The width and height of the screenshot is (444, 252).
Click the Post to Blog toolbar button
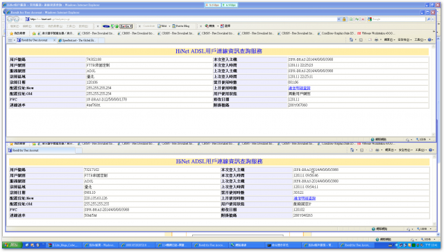tap(180, 26)
